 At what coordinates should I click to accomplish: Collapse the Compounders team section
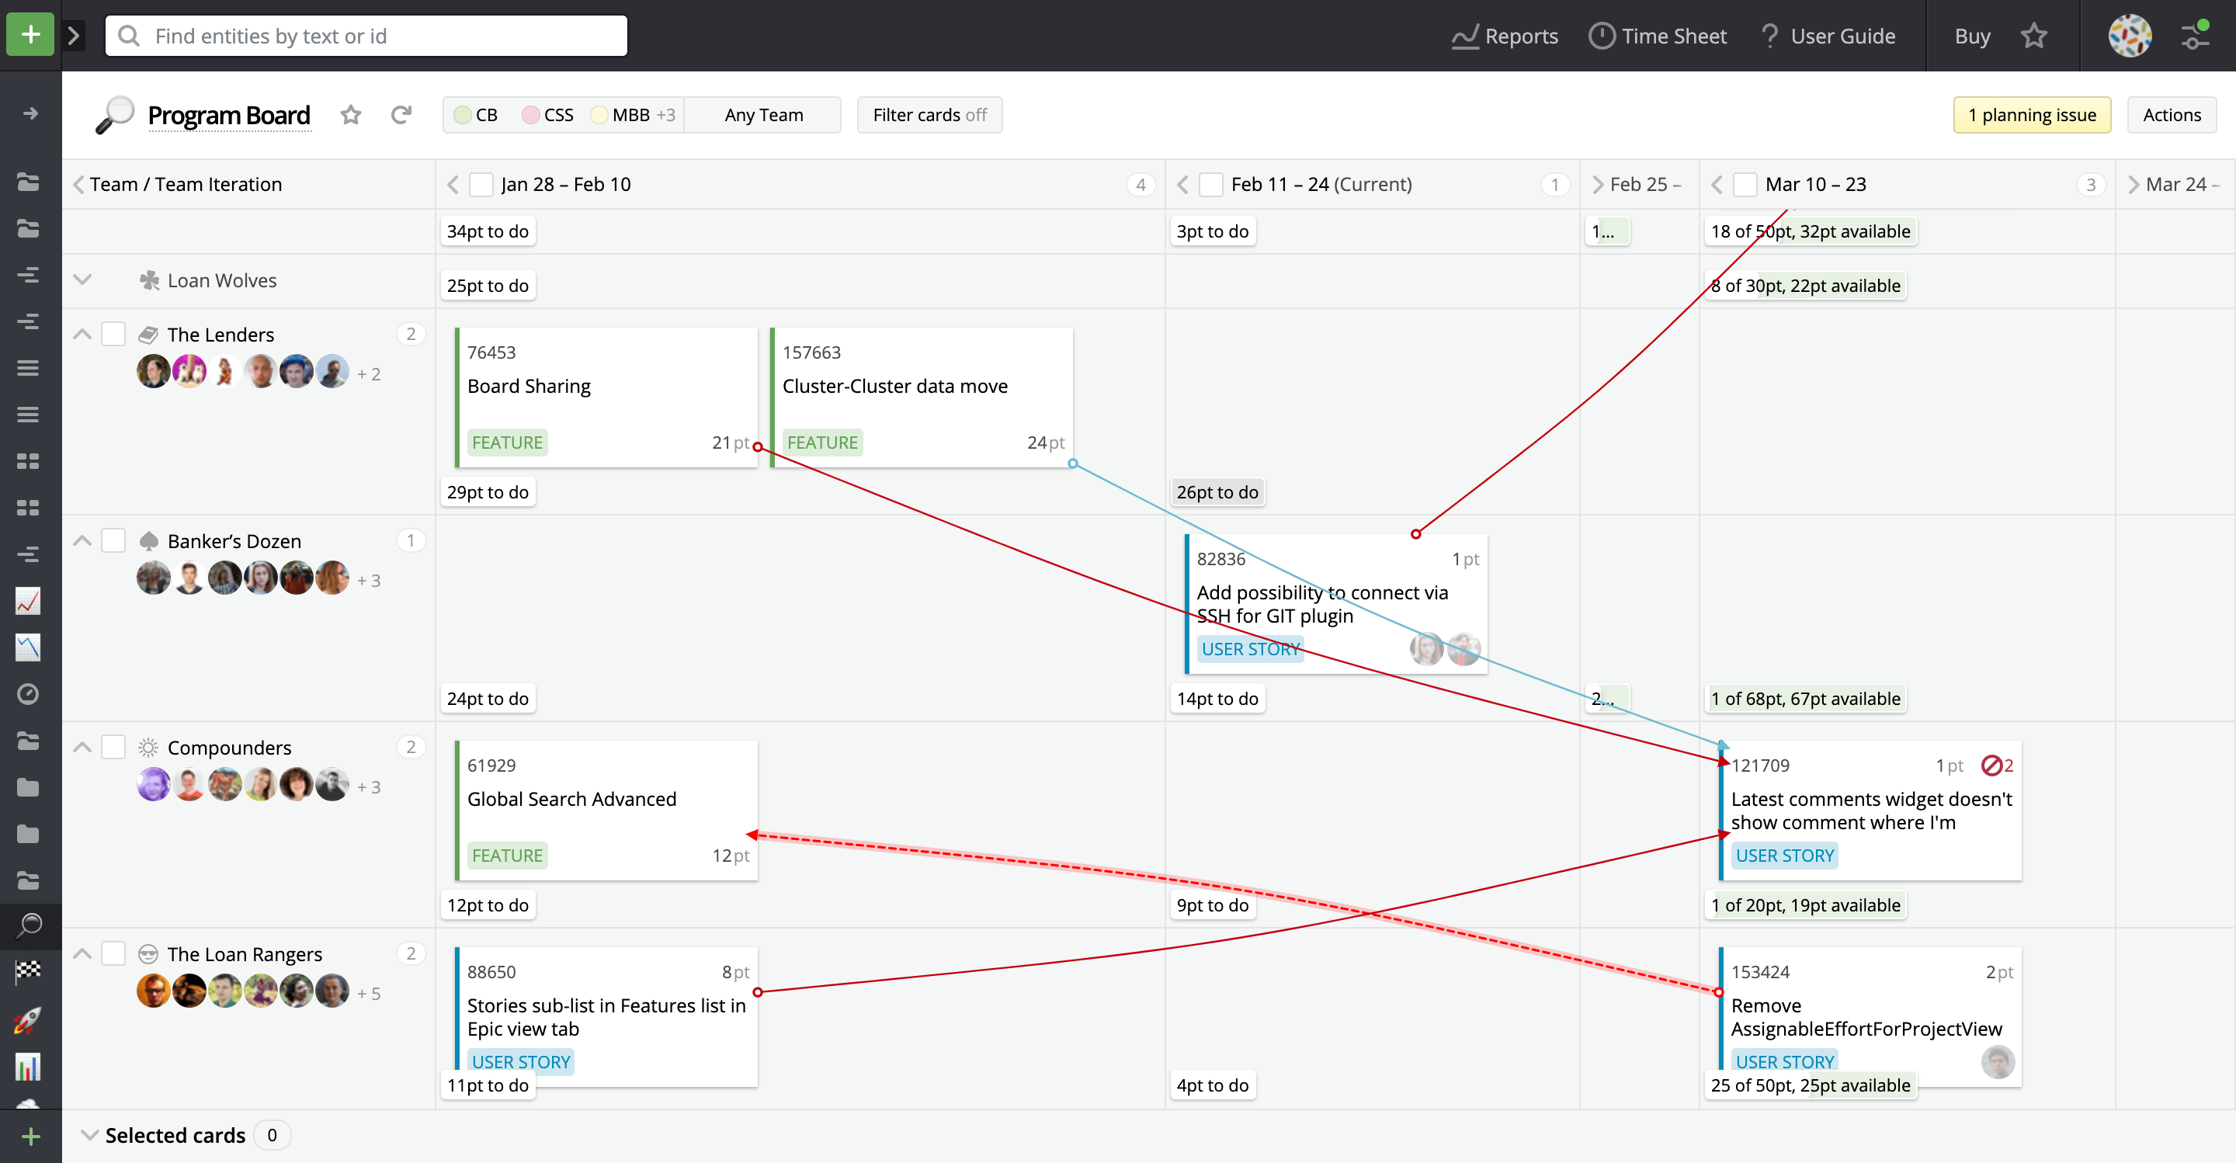coord(81,746)
